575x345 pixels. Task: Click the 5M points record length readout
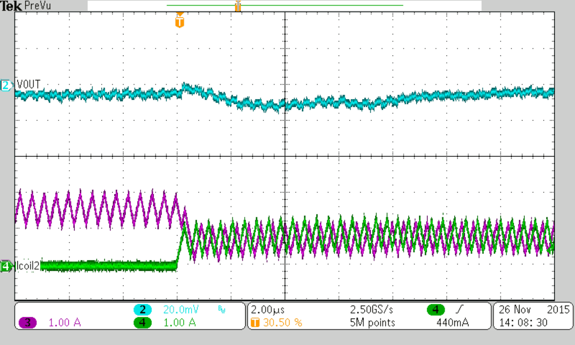point(372,323)
